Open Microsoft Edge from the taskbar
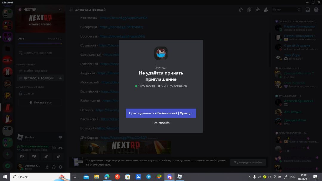The height and width of the screenshot is (181, 322). point(107,177)
